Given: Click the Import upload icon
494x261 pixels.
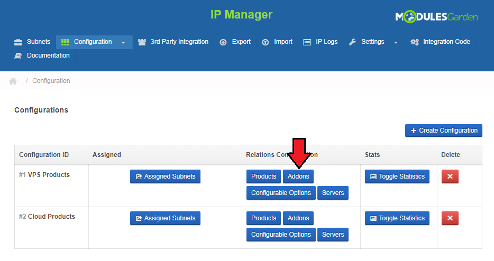Looking at the screenshot, I should [266, 42].
